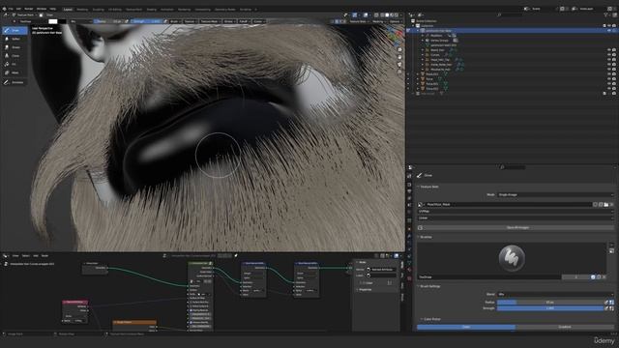The height and width of the screenshot is (348, 619).
Task: Click Save All Images button
Action: (517, 228)
